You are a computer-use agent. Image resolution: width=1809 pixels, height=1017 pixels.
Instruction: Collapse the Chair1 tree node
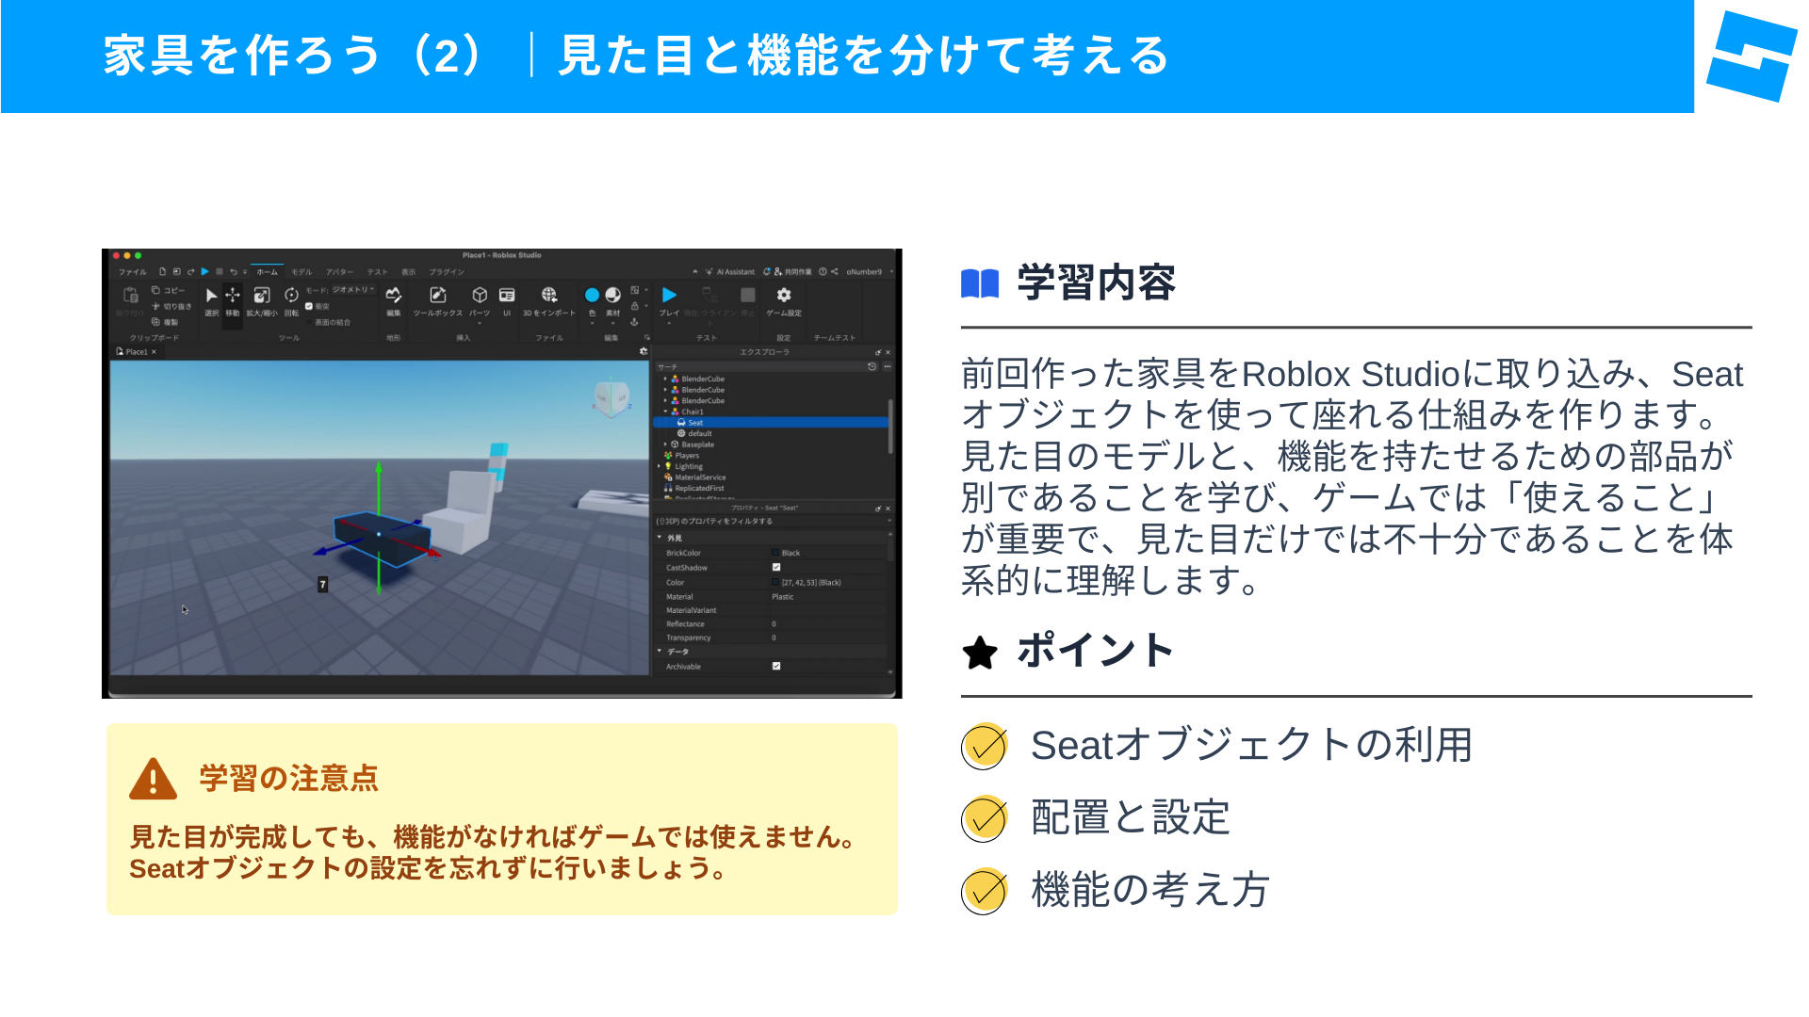(665, 412)
